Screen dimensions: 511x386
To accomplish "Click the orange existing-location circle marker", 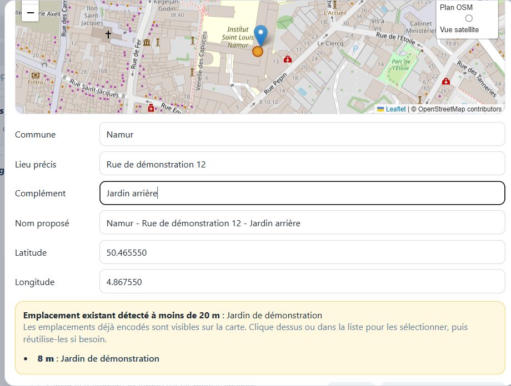I will pos(258,52).
